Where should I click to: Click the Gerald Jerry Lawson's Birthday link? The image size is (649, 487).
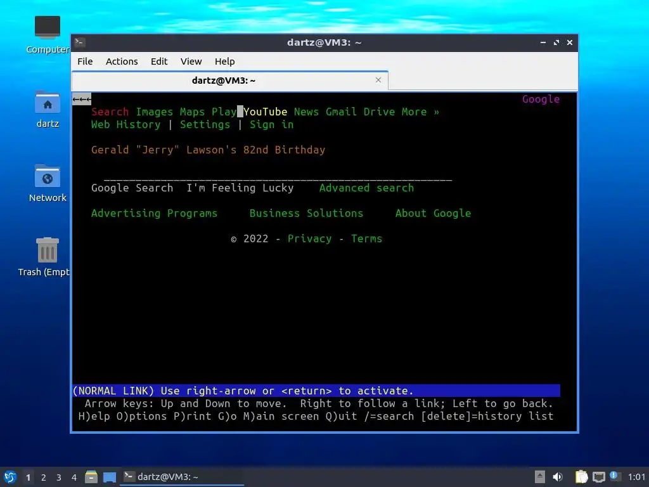208,150
